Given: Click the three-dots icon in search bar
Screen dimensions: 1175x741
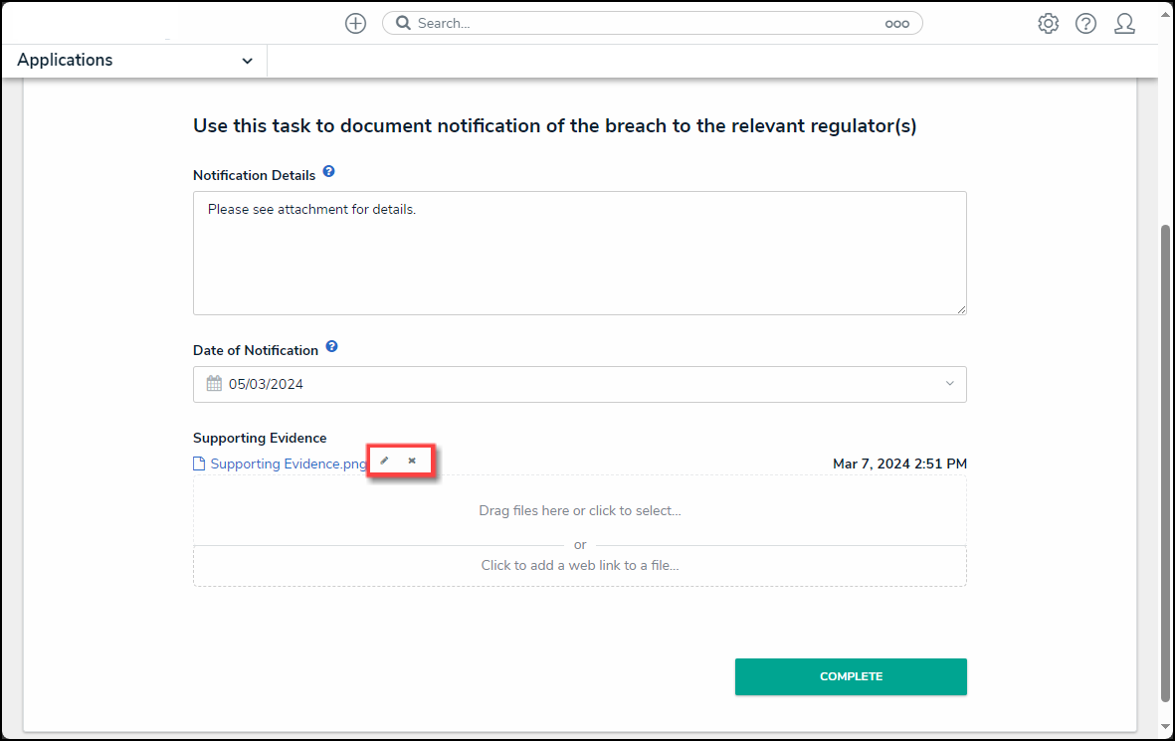Looking at the screenshot, I should click(x=896, y=24).
